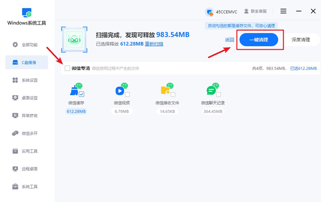Click the 983.54MB total size text
The width and height of the screenshot is (321, 202).
pyautogui.click(x=173, y=35)
